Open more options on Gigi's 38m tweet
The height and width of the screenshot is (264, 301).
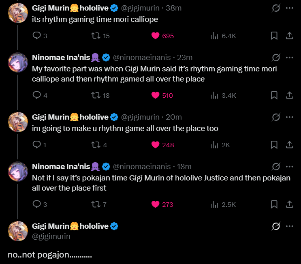click(x=290, y=8)
